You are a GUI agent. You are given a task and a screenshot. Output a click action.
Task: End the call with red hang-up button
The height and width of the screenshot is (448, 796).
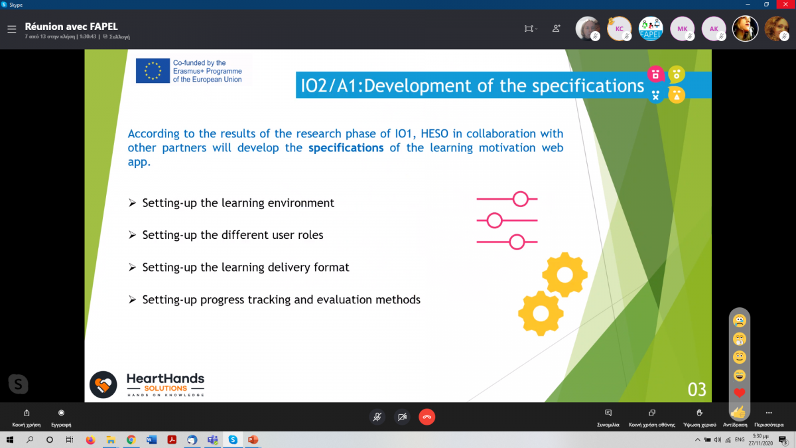427,417
